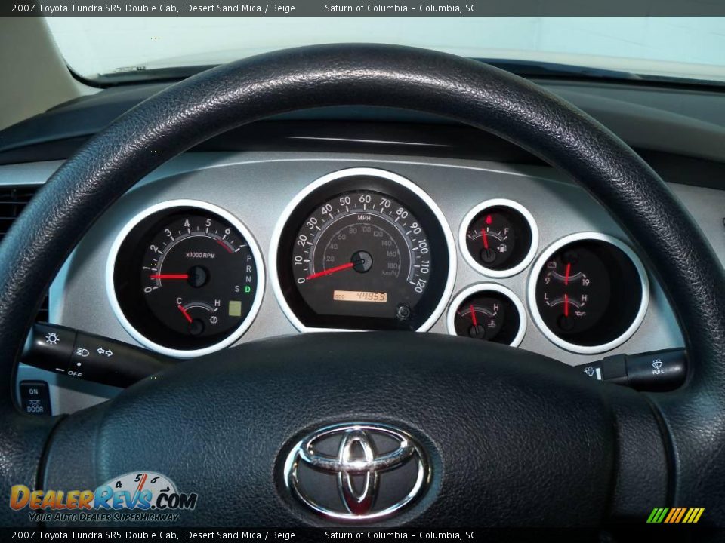
Task: Click the 60 mark on the speedometer
Action: click(365, 199)
